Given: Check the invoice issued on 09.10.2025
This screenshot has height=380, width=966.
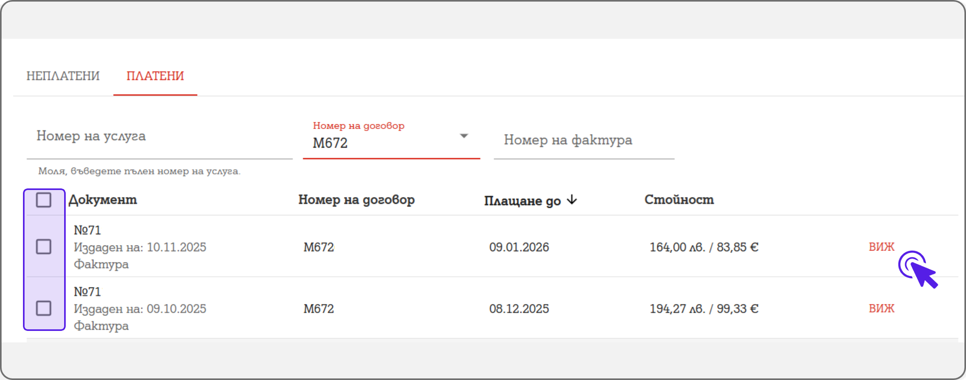Looking at the screenshot, I should tap(44, 308).
